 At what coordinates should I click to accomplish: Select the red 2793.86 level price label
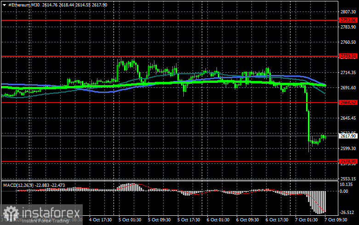(x=348, y=20)
